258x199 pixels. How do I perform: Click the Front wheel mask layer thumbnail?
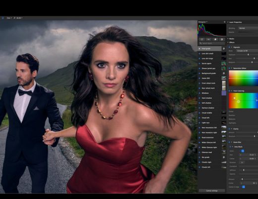pos(224,83)
